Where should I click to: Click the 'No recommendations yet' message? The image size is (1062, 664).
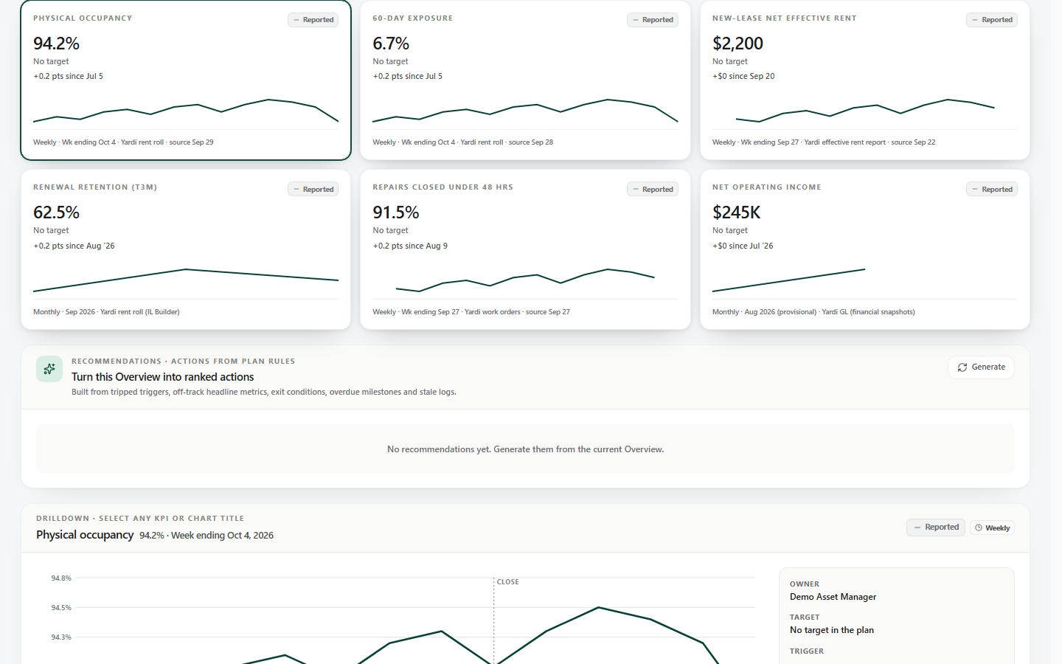[525, 449]
